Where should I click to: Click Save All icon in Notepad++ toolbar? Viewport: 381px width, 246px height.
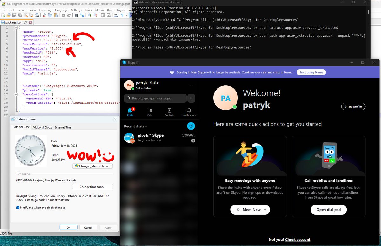point(20,15)
